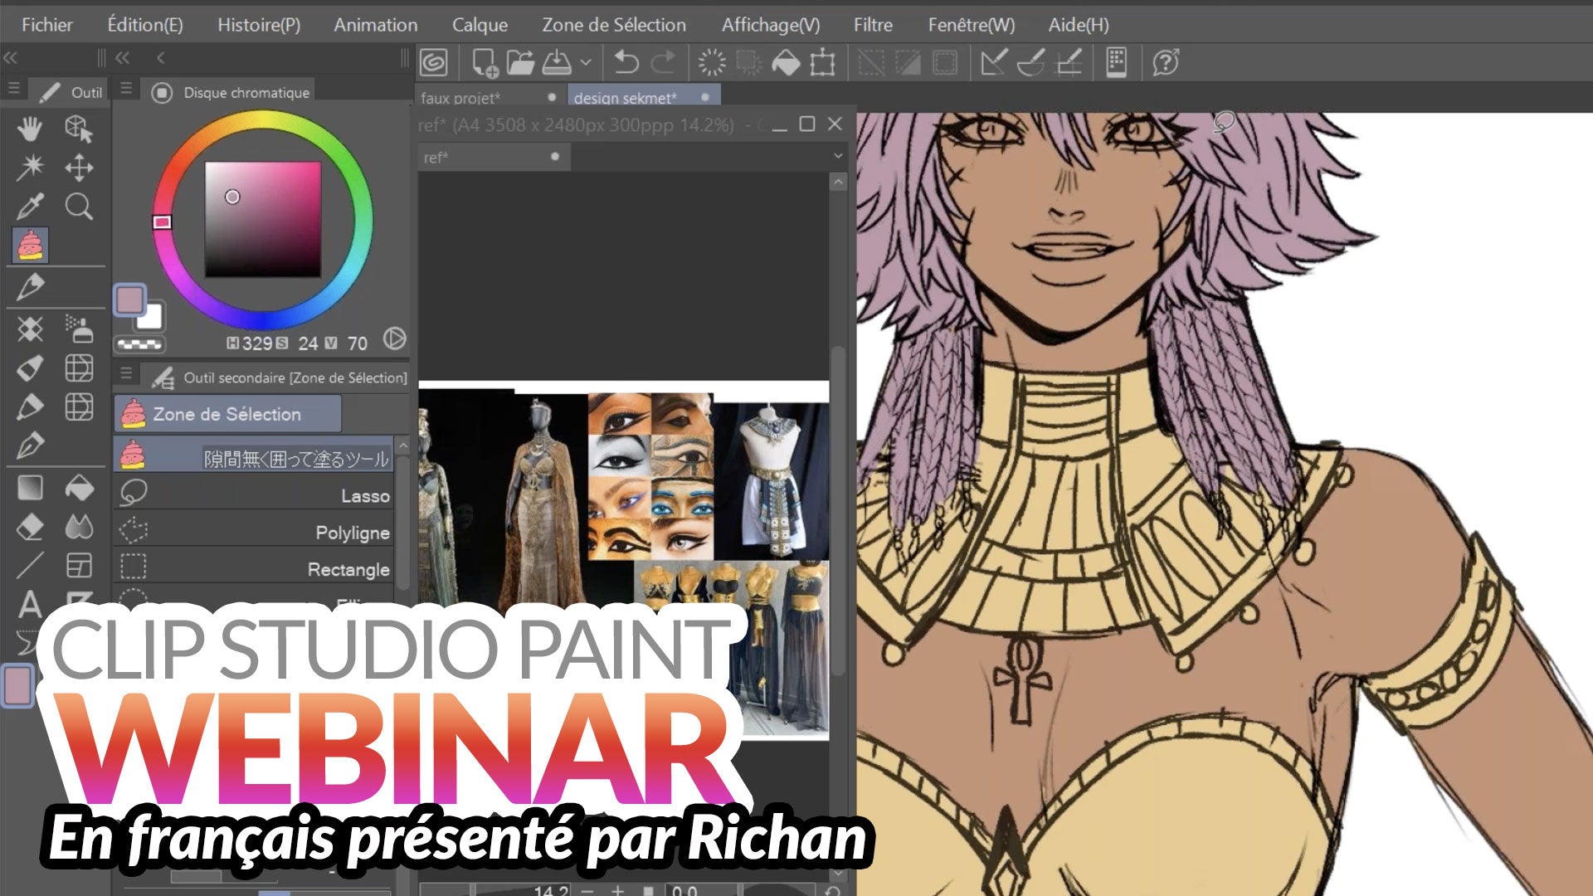This screenshot has height=896, width=1593.
Task: Select the Eyedropper tool
Action: point(30,207)
